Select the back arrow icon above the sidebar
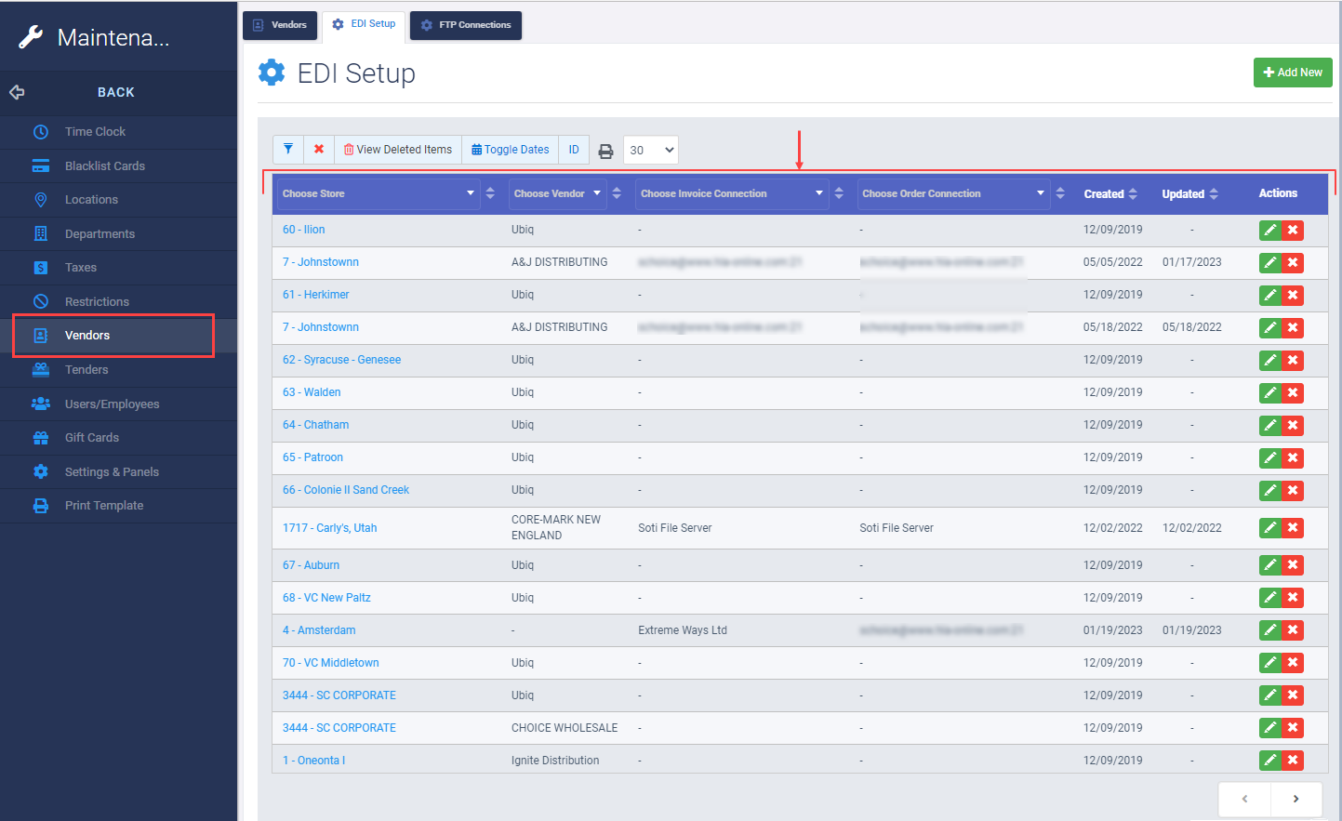Viewport: 1342px width, 821px height. (17, 92)
